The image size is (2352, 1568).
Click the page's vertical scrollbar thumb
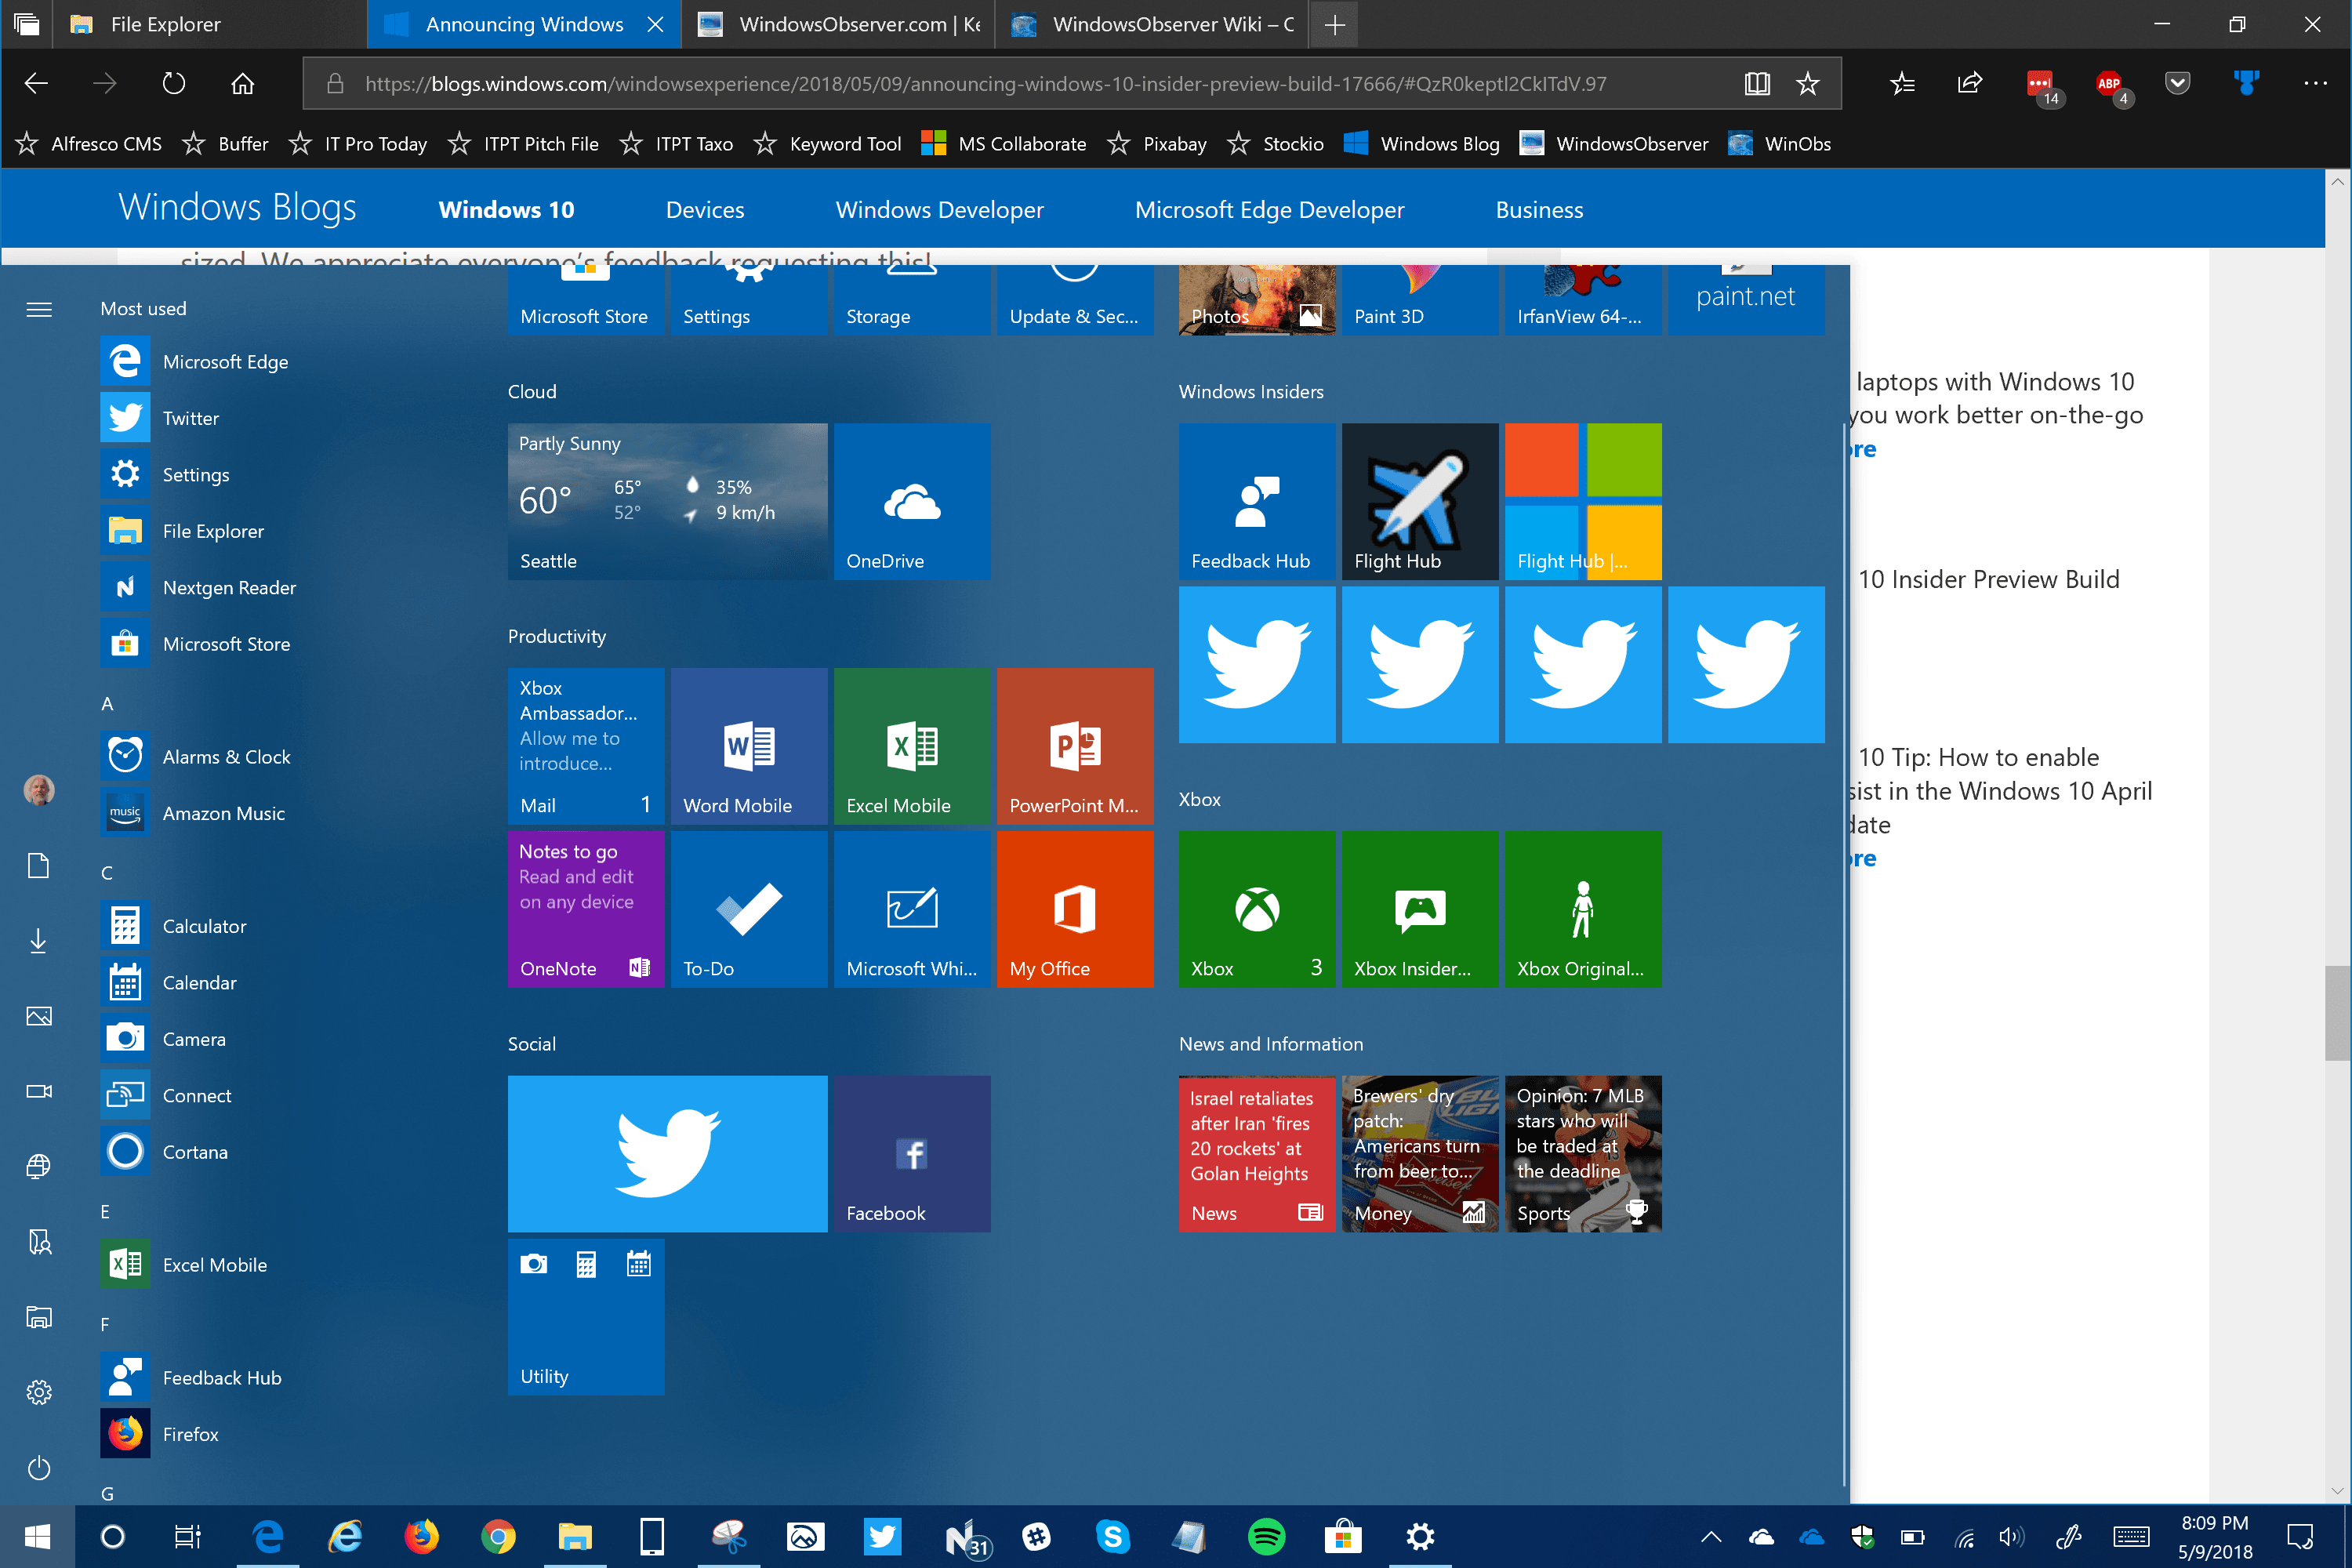[x=2337, y=1012]
